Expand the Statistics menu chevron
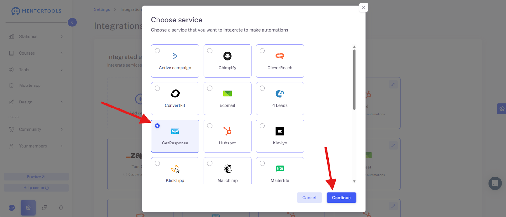Screen dimensions: 506x217 click(x=62, y=37)
